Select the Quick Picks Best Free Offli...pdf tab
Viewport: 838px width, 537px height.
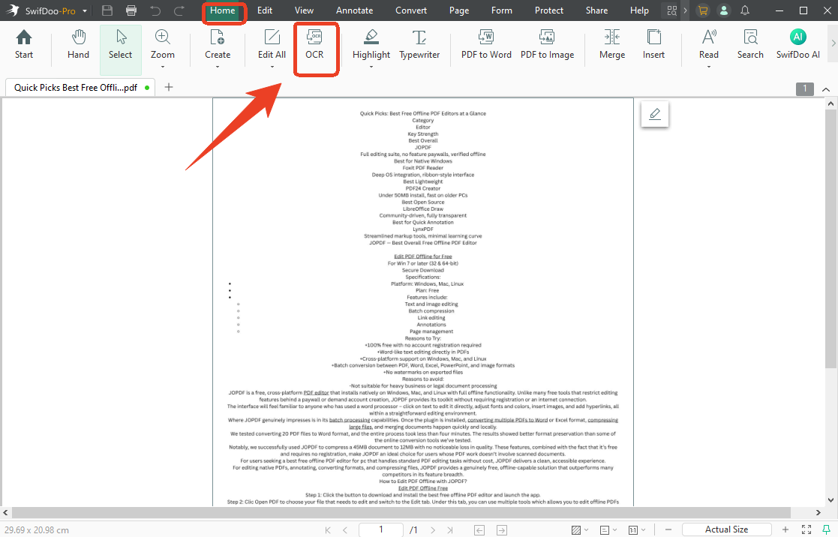80,87
